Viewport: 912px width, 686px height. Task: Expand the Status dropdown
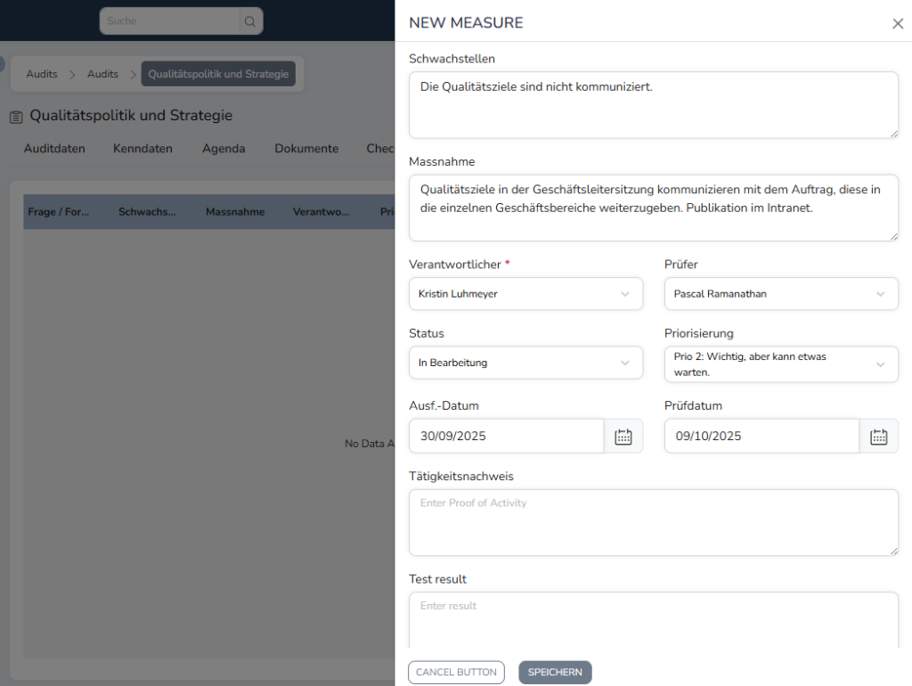point(525,363)
